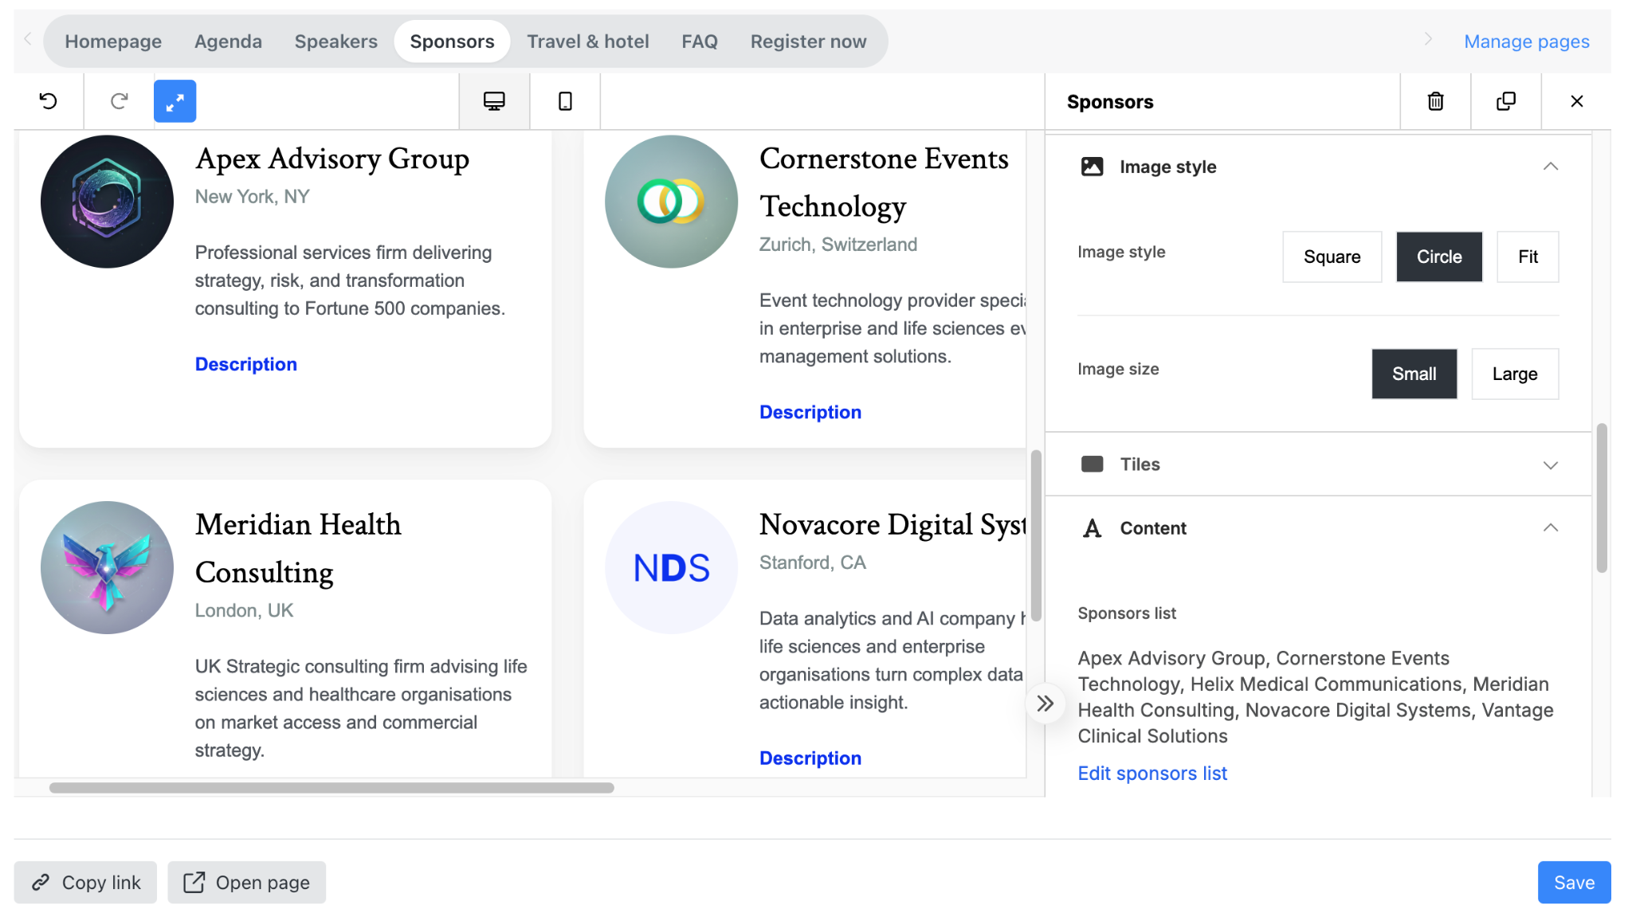This screenshot has width=1632, height=921.
Task: Click Edit sponsors list link
Action: coord(1151,774)
